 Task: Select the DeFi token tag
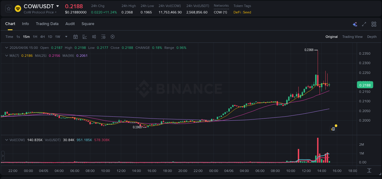(237, 12)
